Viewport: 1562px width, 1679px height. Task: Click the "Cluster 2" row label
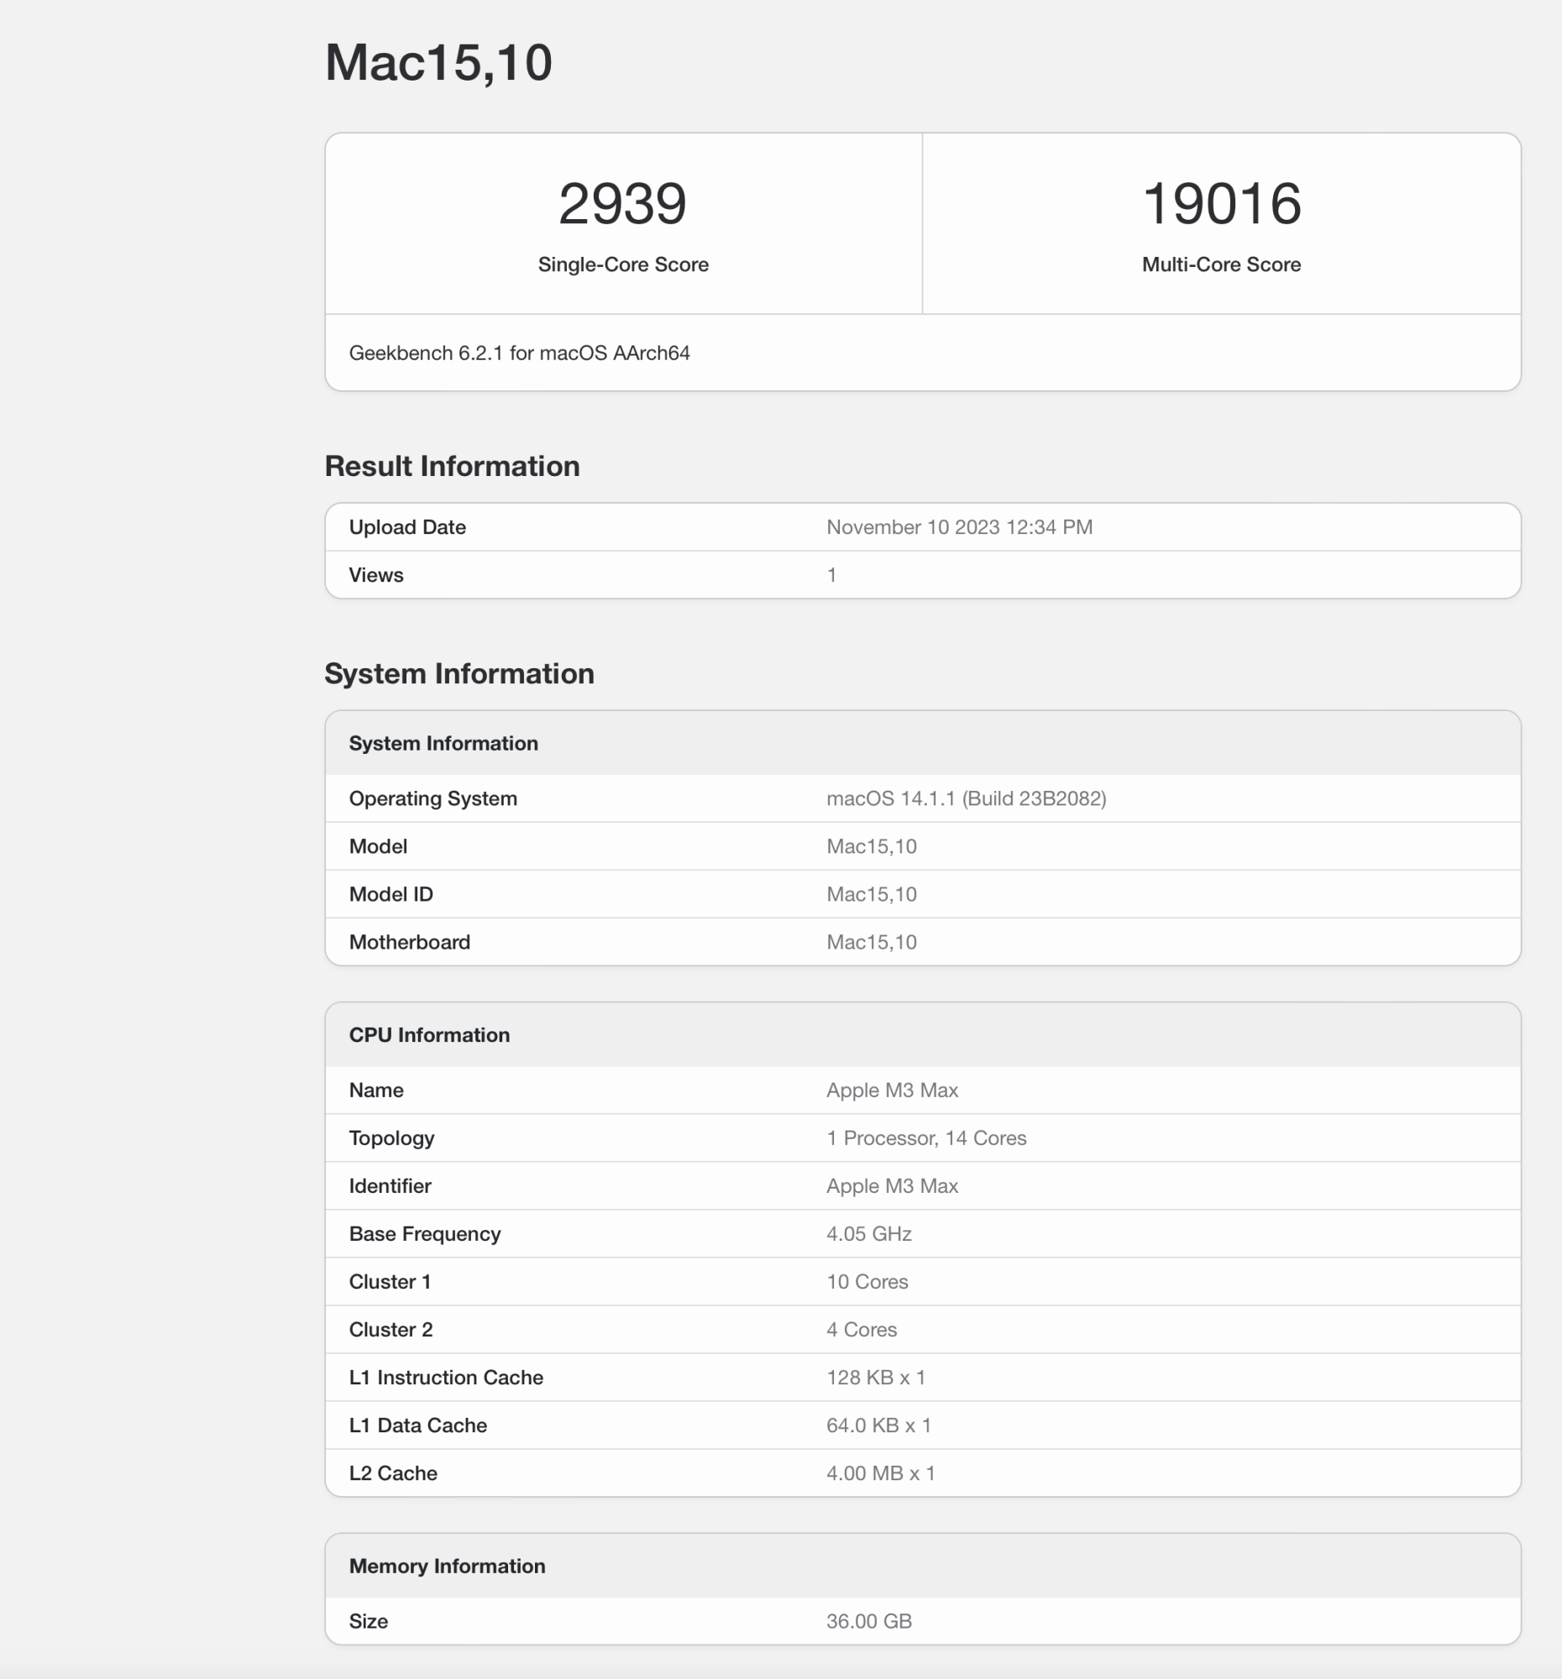click(390, 1330)
